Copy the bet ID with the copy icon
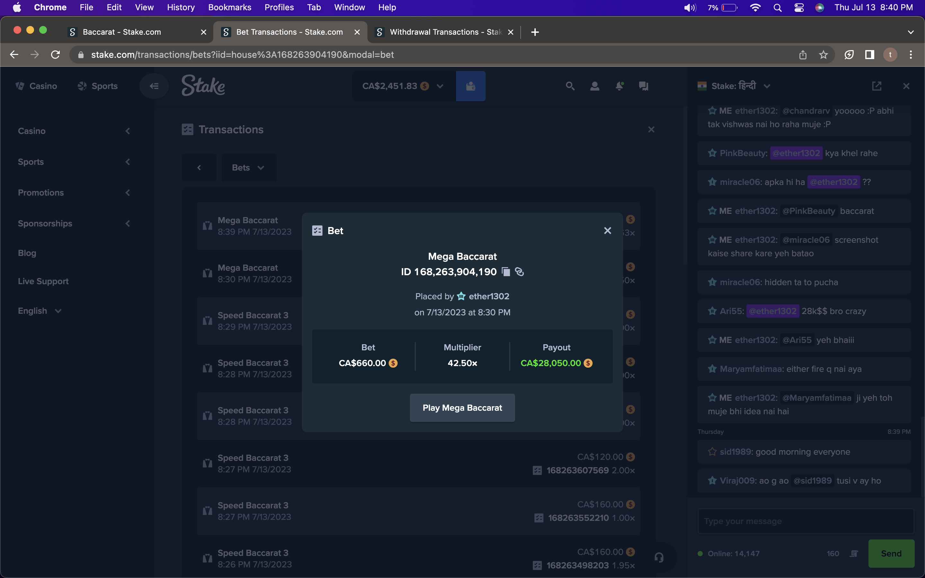Image resolution: width=925 pixels, height=578 pixels. pyautogui.click(x=506, y=272)
